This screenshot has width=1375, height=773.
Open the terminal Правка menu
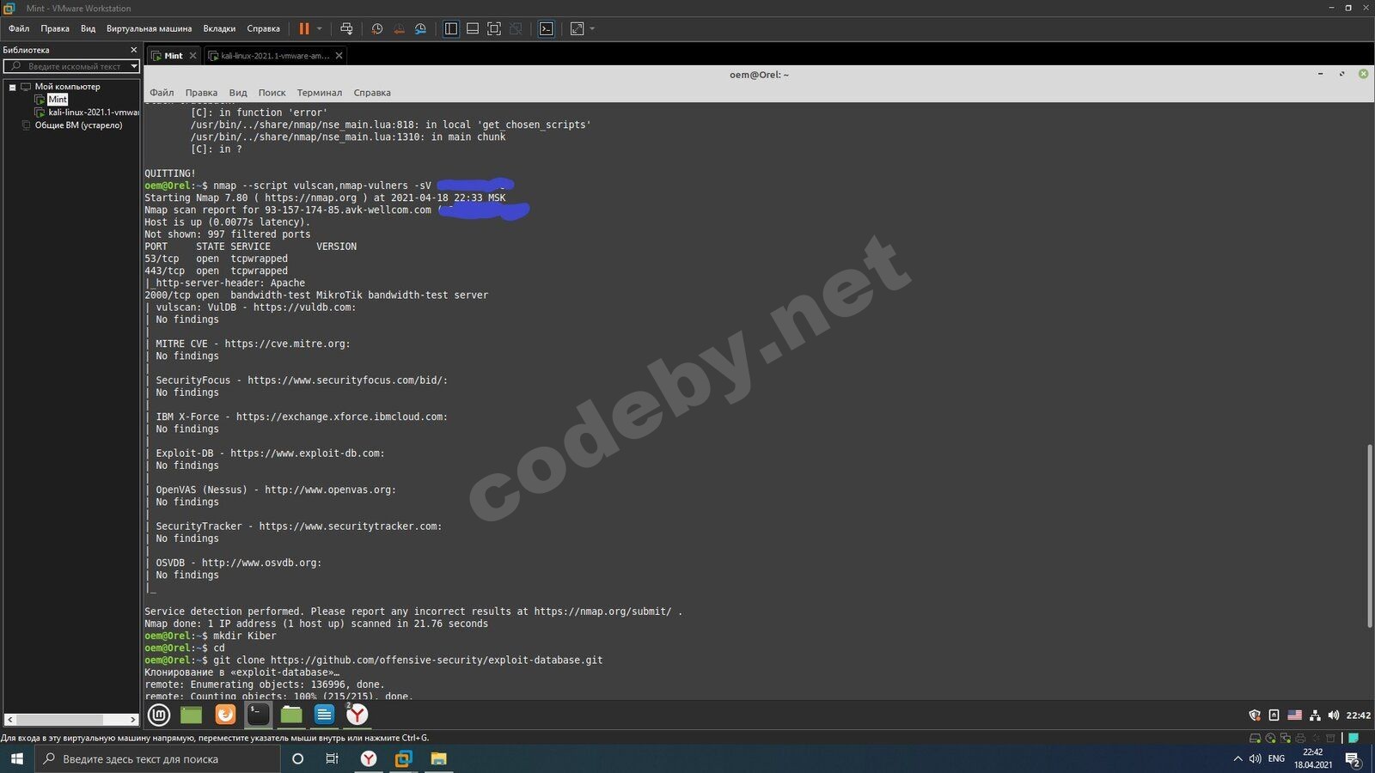click(x=201, y=93)
